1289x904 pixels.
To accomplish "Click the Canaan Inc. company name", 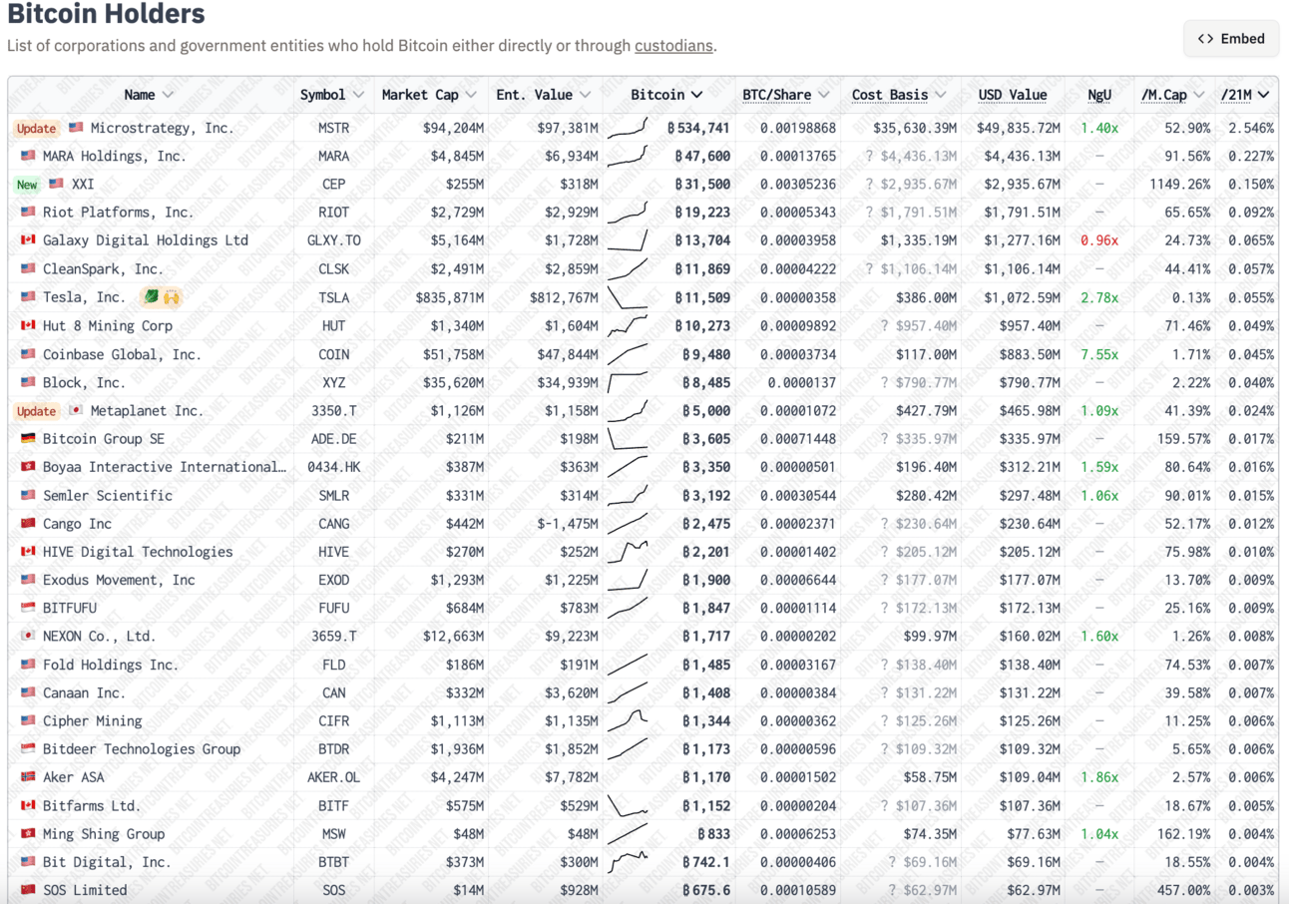I will coord(84,692).
